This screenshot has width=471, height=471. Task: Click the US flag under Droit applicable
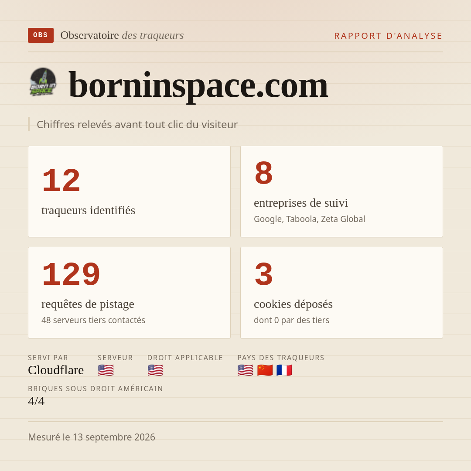pyautogui.click(x=155, y=370)
